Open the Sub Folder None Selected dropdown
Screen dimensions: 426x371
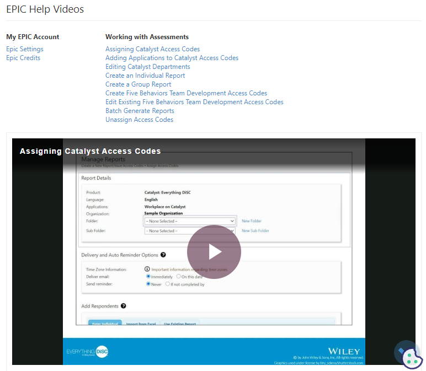coord(190,230)
